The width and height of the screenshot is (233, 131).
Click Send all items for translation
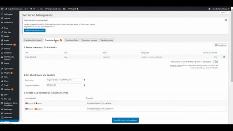click(x=125, y=120)
